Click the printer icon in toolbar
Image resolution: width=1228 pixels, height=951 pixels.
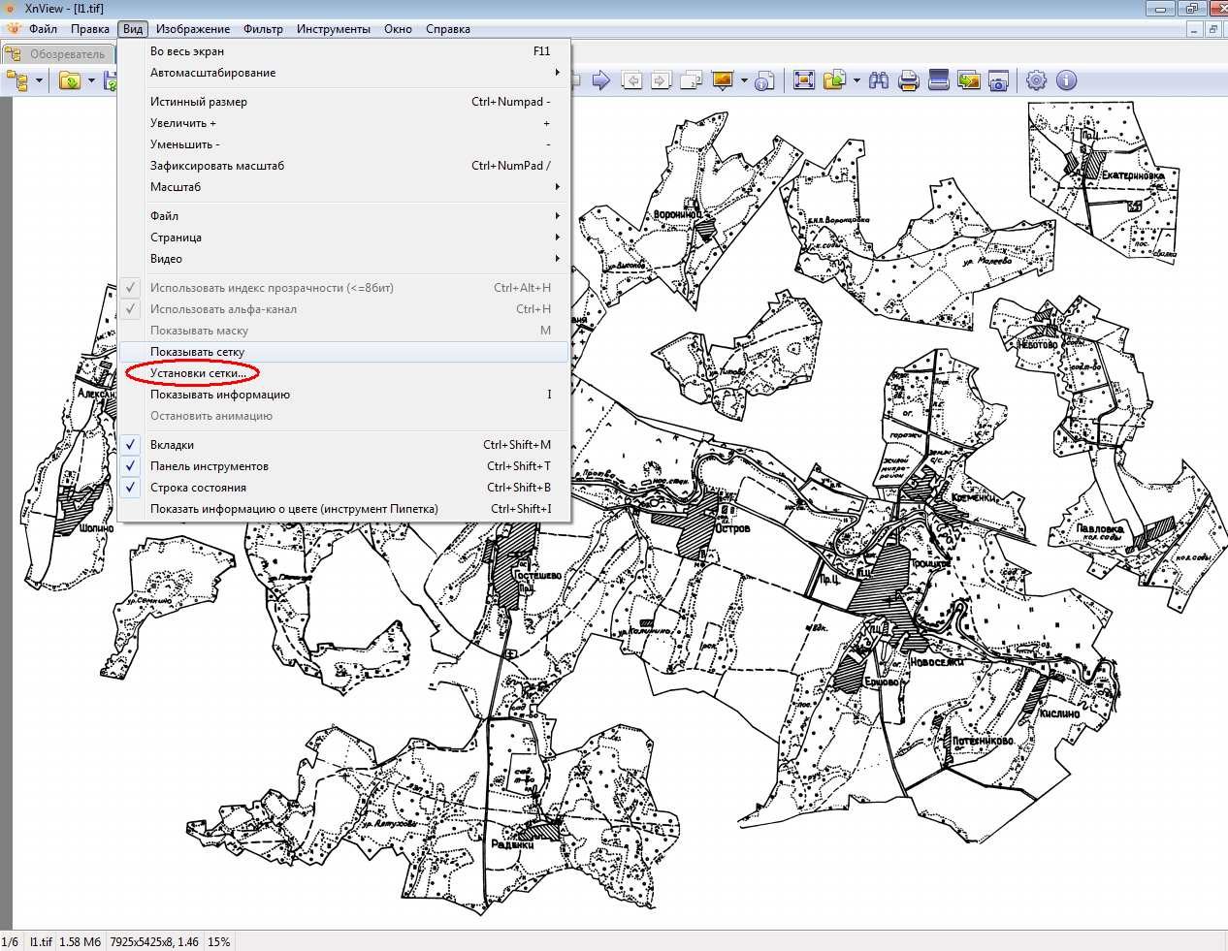pos(909,80)
